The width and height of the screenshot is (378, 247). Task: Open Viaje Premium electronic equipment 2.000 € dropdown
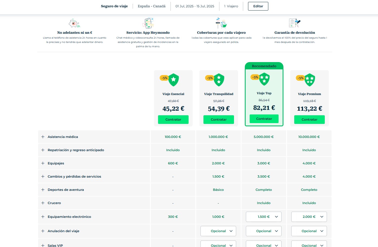[x=309, y=217]
